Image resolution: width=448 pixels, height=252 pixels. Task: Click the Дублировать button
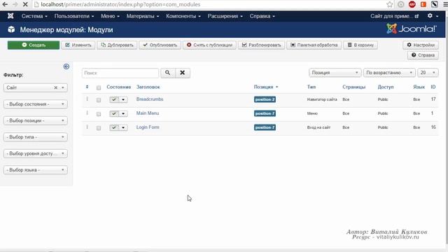click(117, 45)
